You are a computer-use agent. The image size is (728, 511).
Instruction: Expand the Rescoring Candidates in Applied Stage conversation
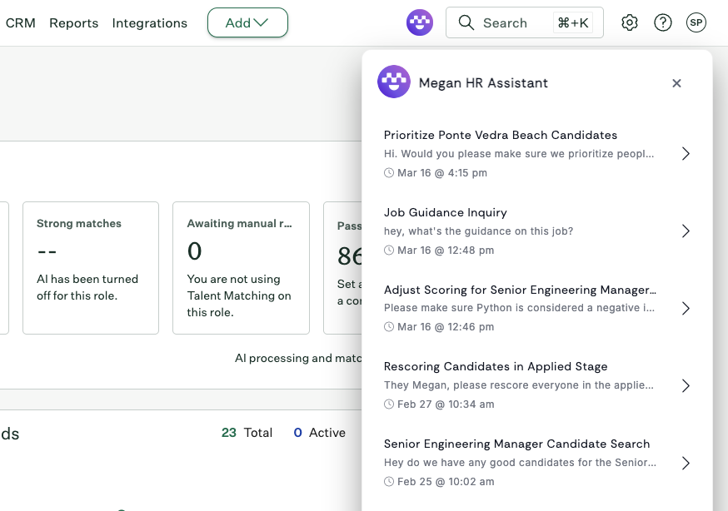(686, 385)
